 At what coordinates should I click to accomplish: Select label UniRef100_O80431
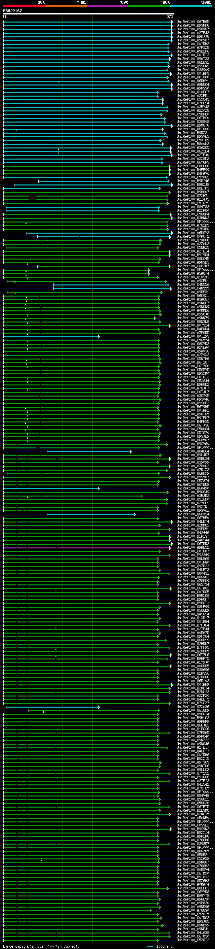click(193, 574)
